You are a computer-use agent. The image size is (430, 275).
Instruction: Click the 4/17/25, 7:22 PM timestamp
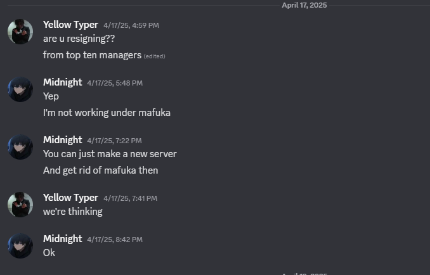click(114, 141)
